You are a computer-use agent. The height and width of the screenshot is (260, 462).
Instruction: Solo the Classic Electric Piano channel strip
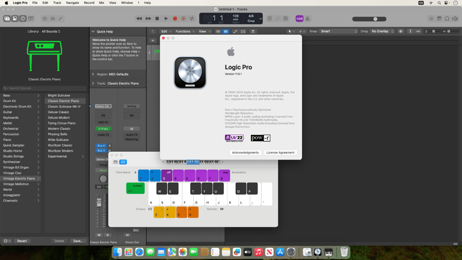[x=108, y=235]
